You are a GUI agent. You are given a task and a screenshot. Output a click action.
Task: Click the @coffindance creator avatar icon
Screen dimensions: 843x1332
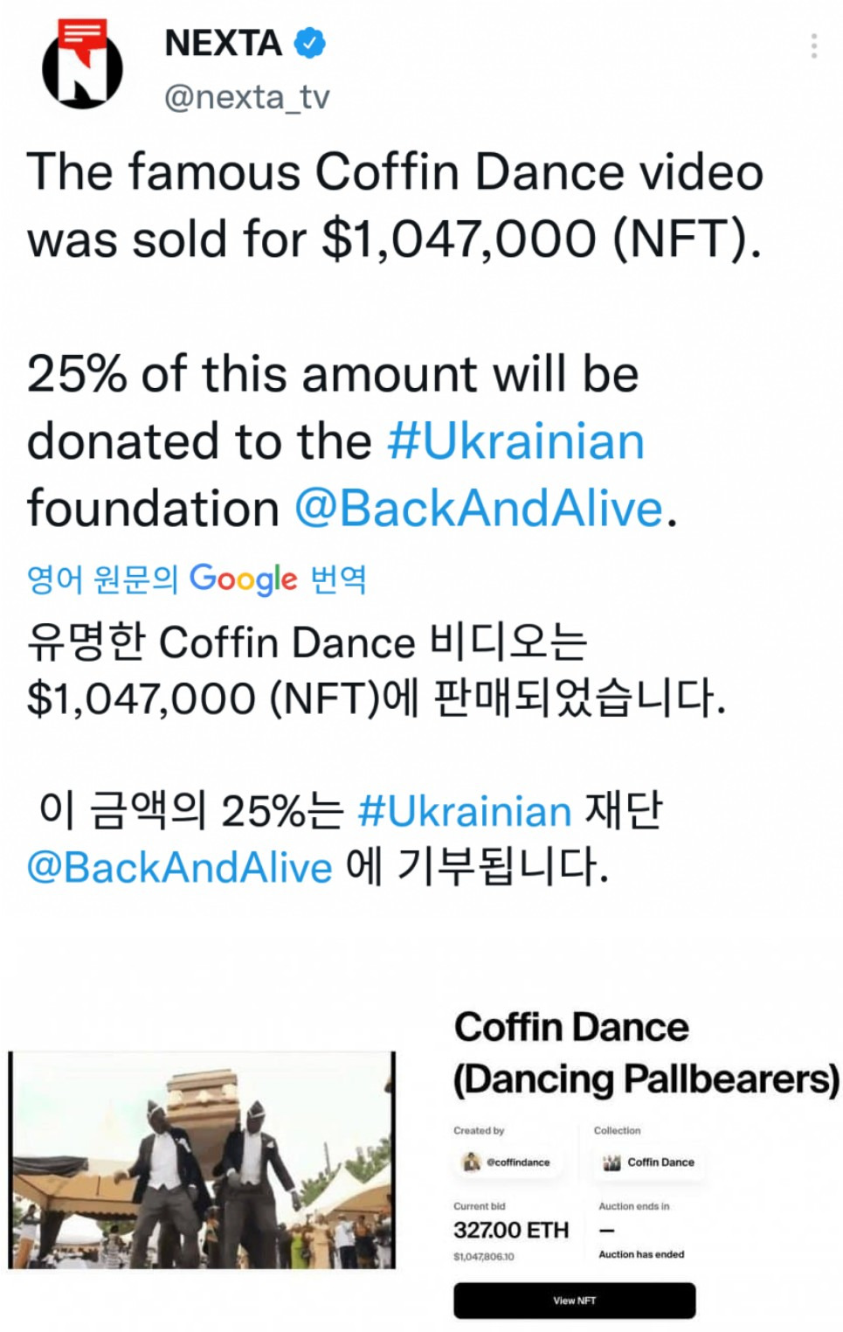pos(472,1162)
